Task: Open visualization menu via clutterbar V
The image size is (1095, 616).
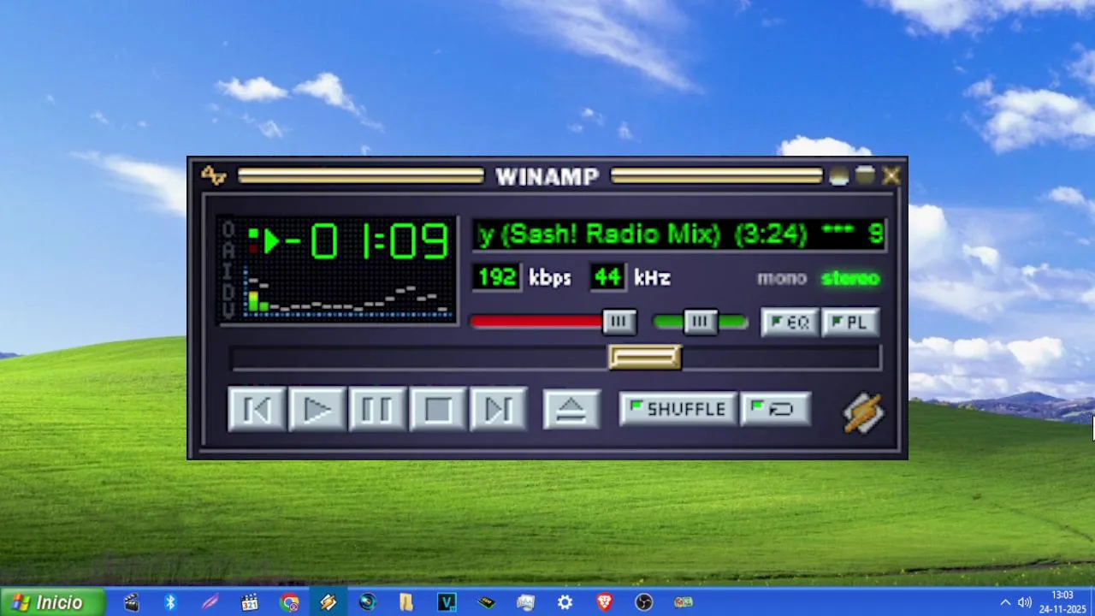Action: pos(228,311)
